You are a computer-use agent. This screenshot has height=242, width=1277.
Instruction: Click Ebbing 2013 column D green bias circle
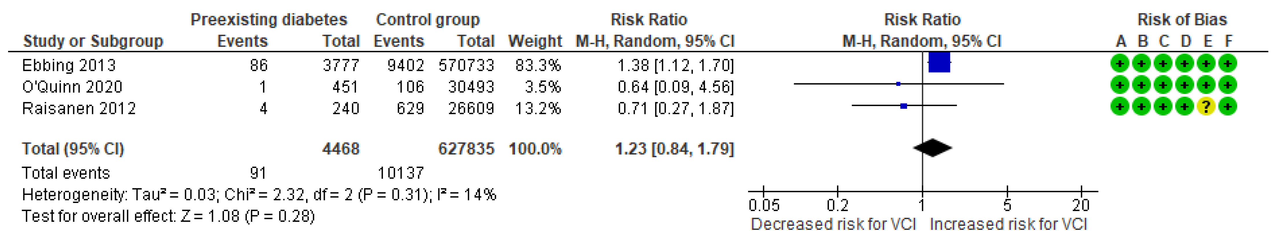(1184, 64)
